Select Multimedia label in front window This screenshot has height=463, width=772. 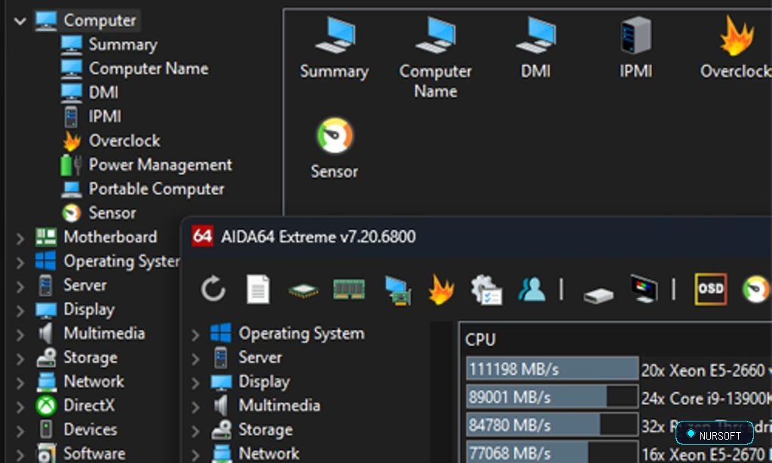(x=279, y=406)
